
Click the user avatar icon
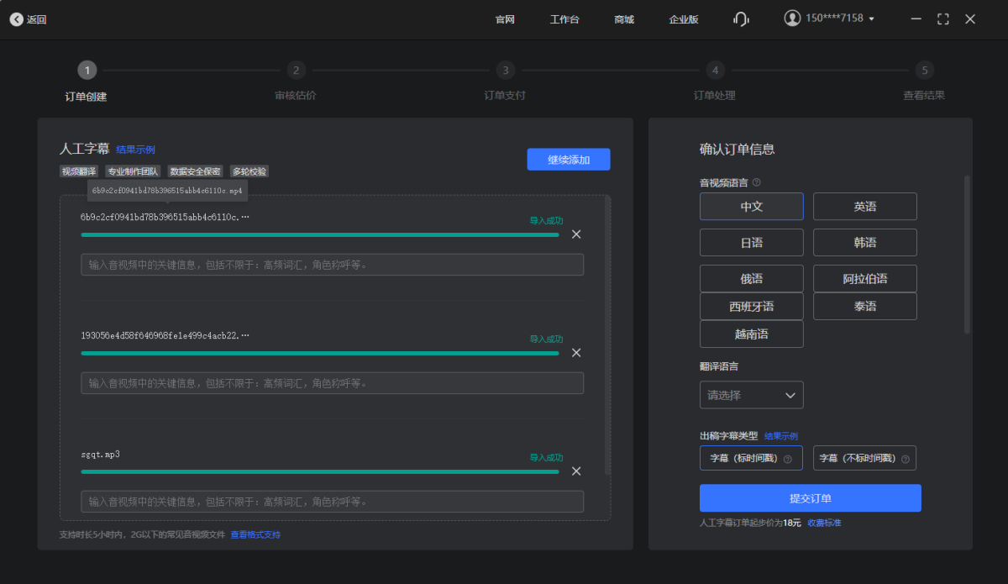pos(792,18)
